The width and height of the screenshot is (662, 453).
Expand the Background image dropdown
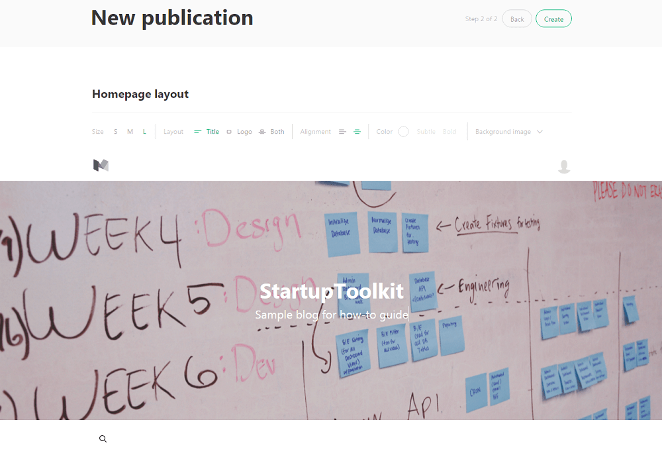pyautogui.click(x=508, y=132)
